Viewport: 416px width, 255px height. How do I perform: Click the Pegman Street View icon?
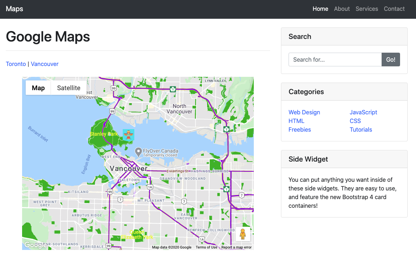click(x=243, y=234)
